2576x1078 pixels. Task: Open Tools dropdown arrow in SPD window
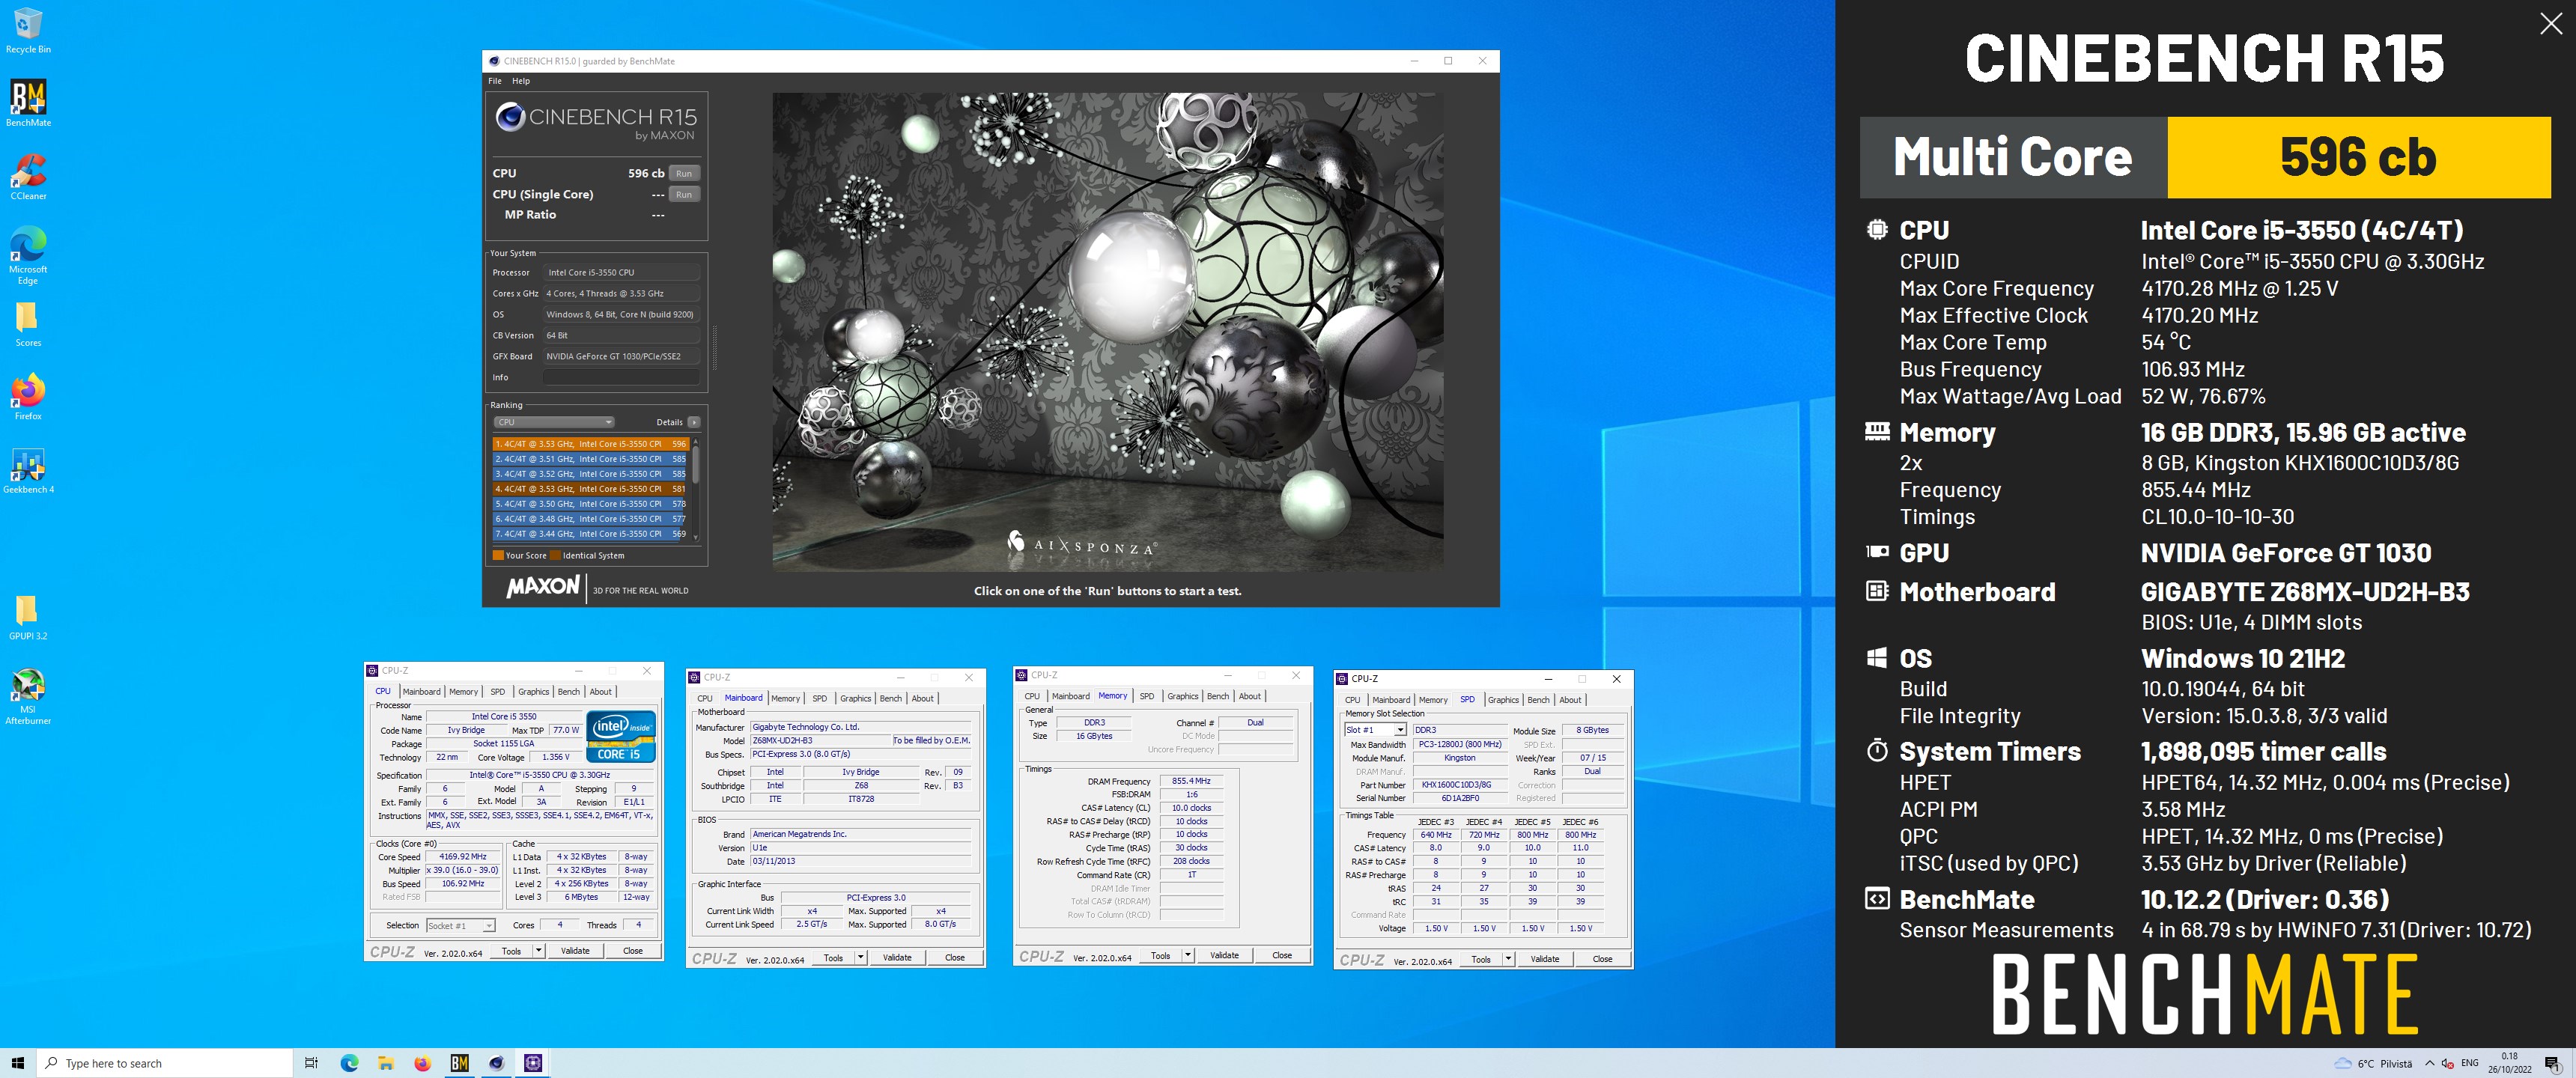(x=1508, y=959)
